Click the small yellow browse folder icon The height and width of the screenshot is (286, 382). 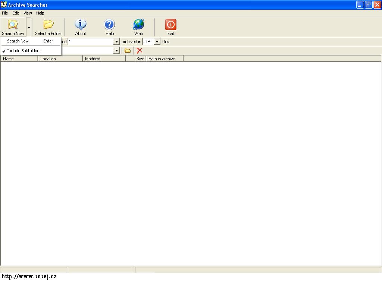(128, 51)
